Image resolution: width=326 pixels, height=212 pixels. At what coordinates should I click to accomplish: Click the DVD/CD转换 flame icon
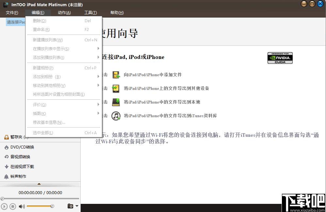[7, 147]
